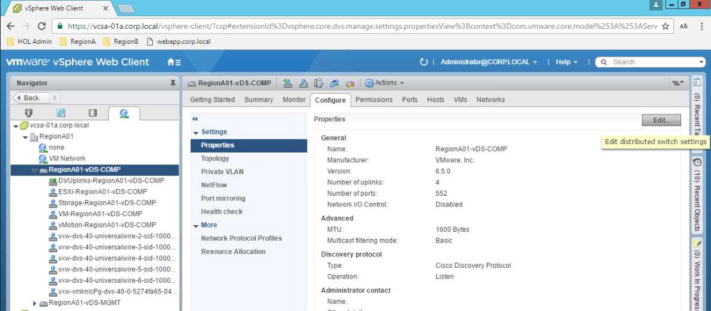The width and height of the screenshot is (711, 311).
Task: Open the Networking inventory tab
Action: pos(124,113)
